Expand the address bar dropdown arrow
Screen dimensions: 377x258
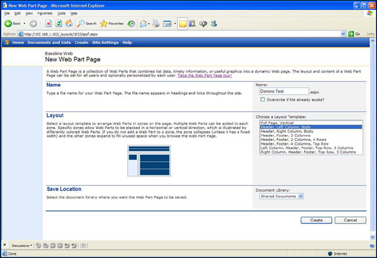coord(343,34)
